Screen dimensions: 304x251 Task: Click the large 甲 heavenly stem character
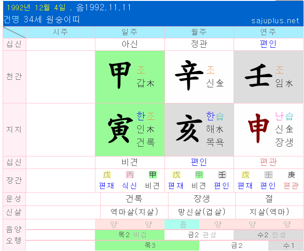(120, 75)
